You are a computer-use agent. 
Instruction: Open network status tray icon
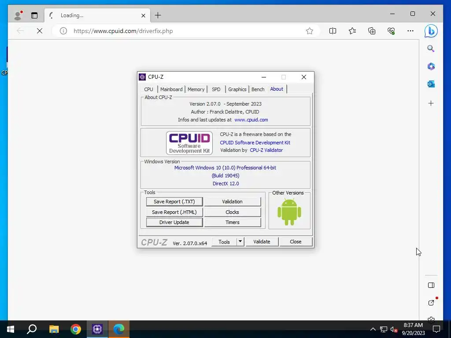[384, 329]
